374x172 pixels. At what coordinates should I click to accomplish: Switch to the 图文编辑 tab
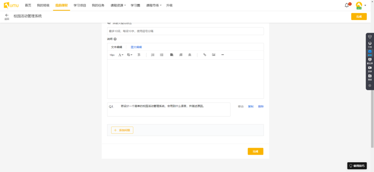[x=136, y=47]
